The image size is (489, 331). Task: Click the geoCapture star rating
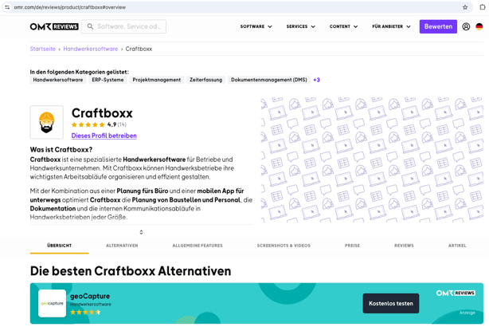pyautogui.click(x=85, y=312)
